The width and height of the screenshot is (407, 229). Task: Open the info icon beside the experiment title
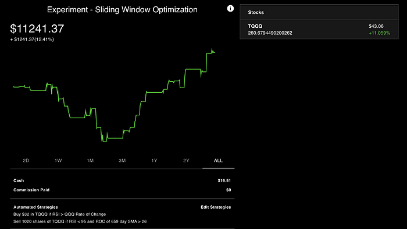[230, 9]
